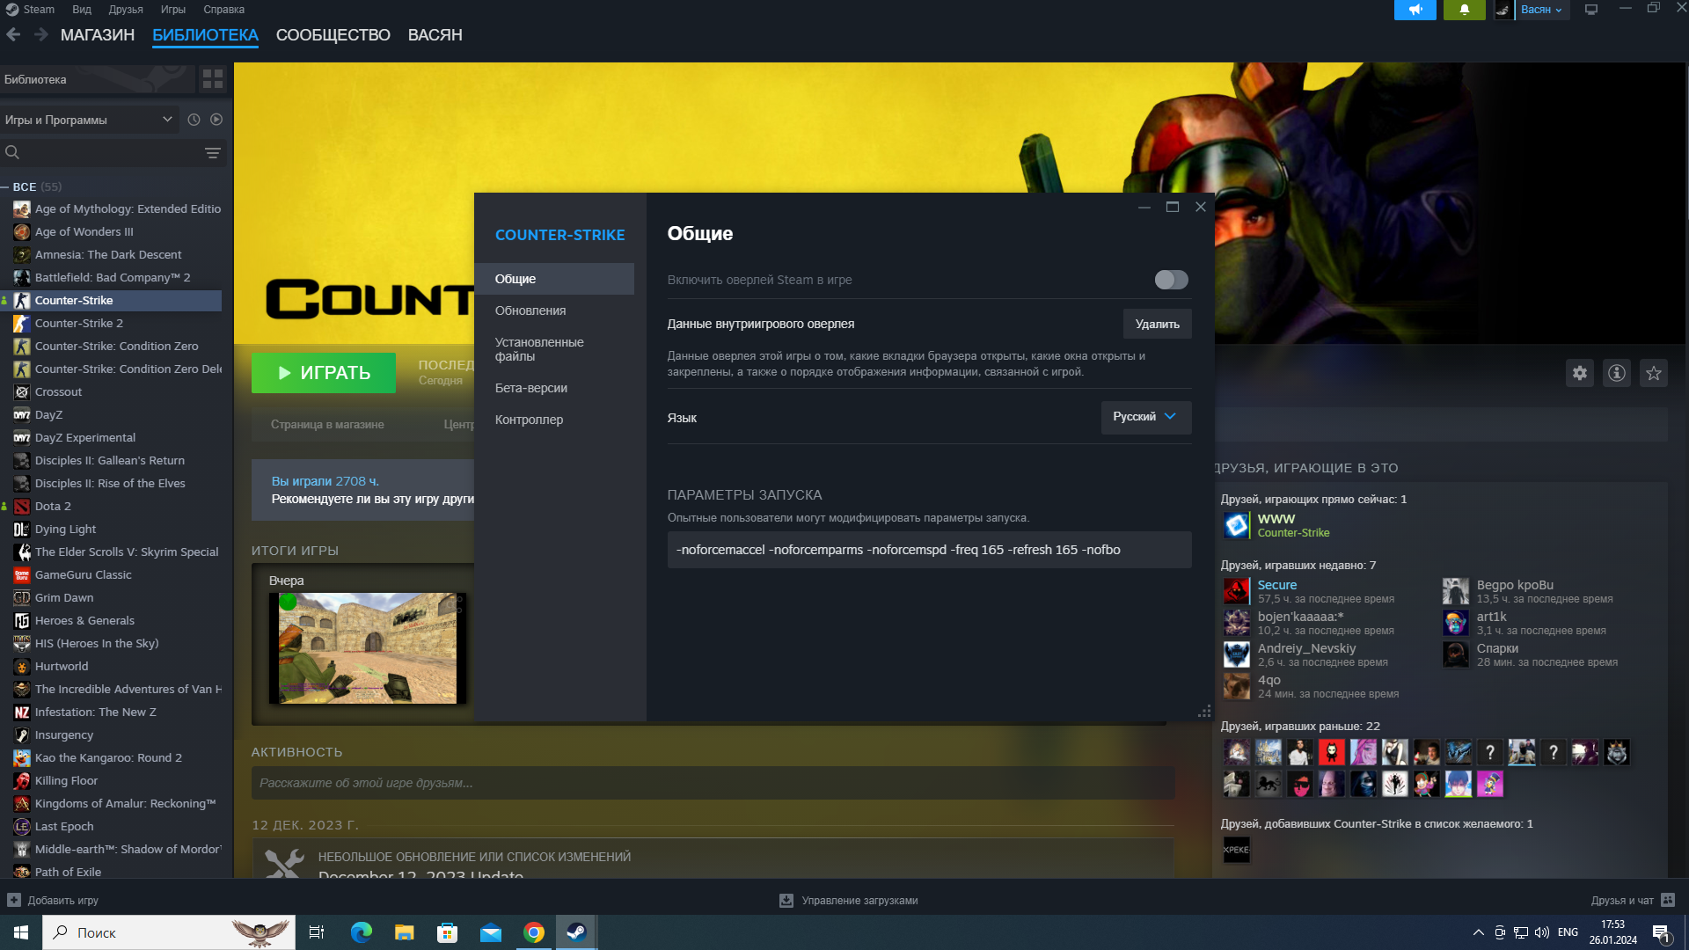Open the Друзья menu
Image resolution: width=1689 pixels, height=950 pixels.
click(126, 10)
